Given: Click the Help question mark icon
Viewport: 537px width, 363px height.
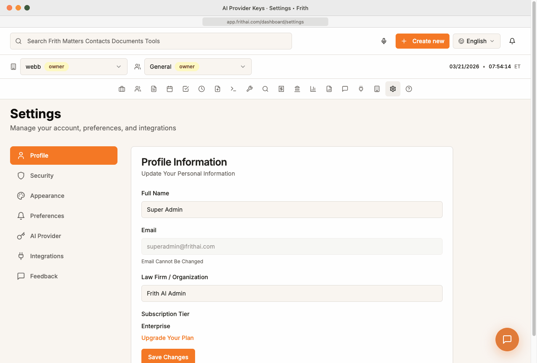Looking at the screenshot, I should pyautogui.click(x=409, y=89).
